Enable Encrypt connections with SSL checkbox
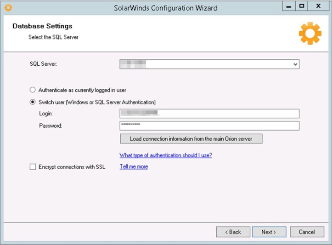Image resolution: width=332 pixels, height=245 pixels. [x=33, y=167]
